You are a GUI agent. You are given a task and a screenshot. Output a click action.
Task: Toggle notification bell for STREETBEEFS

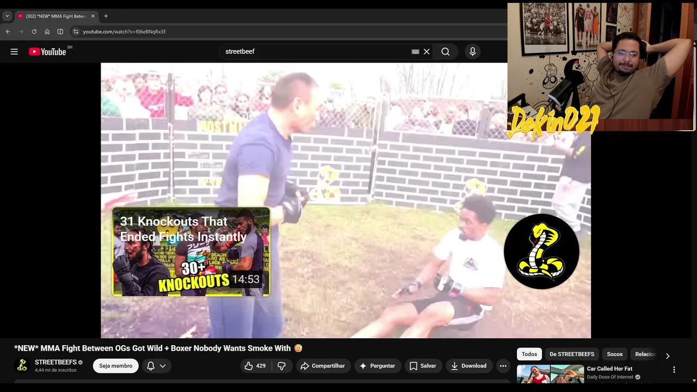click(151, 366)
